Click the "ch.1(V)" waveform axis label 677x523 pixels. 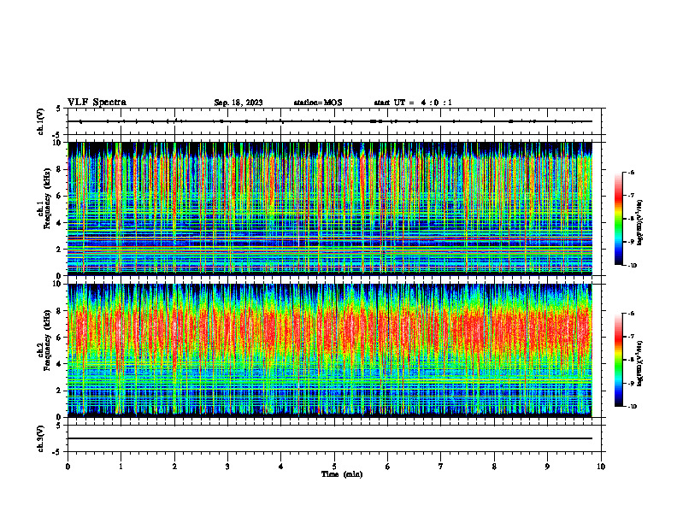pos(40,121)
